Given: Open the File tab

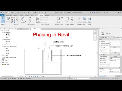Looking at the screenshot, I should [x=2, y=15].
